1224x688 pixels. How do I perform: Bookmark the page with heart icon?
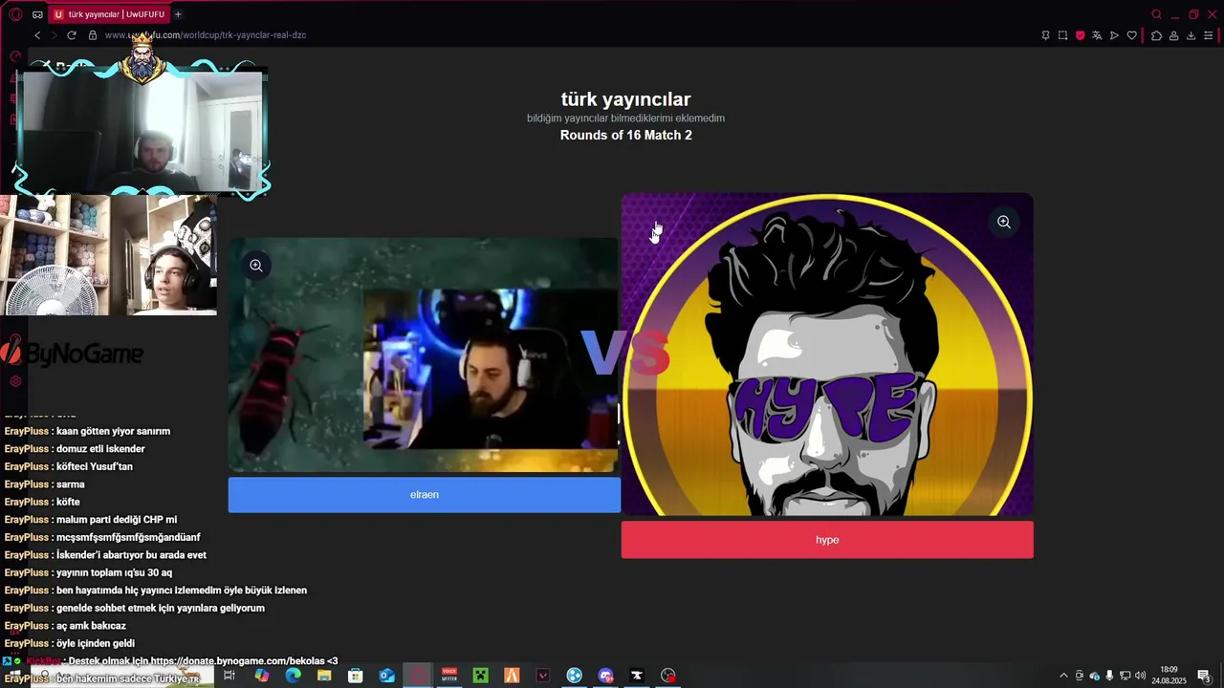1131,35
